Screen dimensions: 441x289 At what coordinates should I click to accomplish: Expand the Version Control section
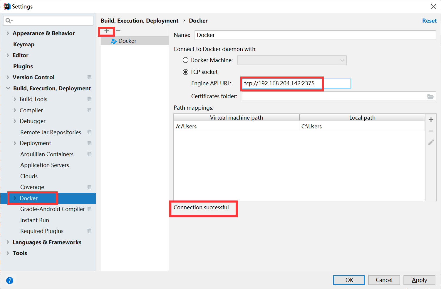click(8, 77)
